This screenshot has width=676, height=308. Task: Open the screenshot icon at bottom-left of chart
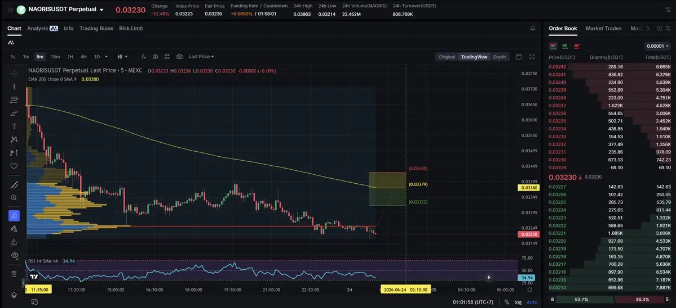pos(34,302)
